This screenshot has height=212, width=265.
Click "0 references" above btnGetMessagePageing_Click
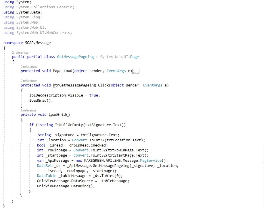[x=29, y=81]
